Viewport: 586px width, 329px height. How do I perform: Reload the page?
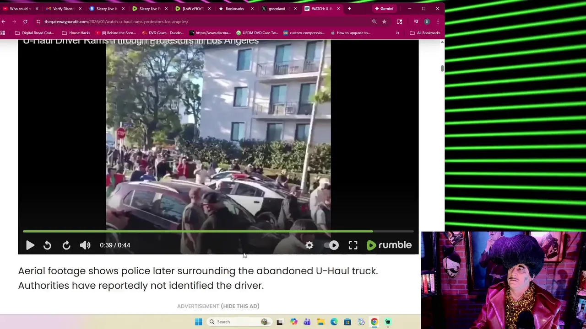[x=25, y=21]
